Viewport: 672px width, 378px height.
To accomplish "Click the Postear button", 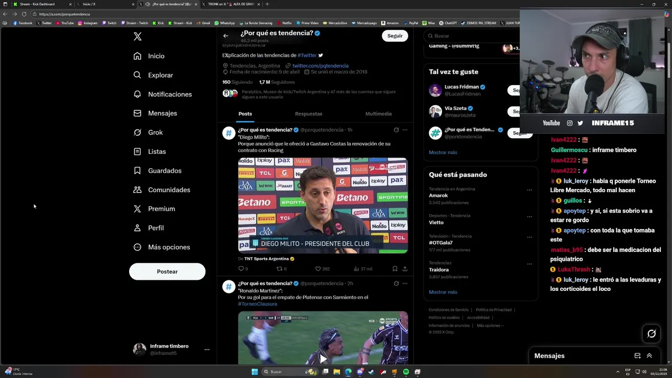I will click(167, 271).
